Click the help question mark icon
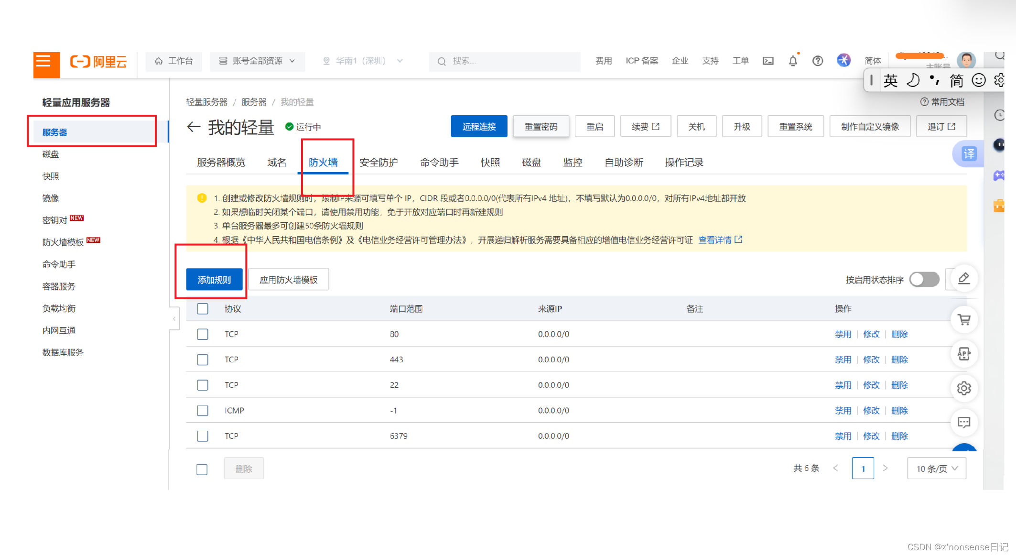1016x556 pixels. click(x=818, y=61)
